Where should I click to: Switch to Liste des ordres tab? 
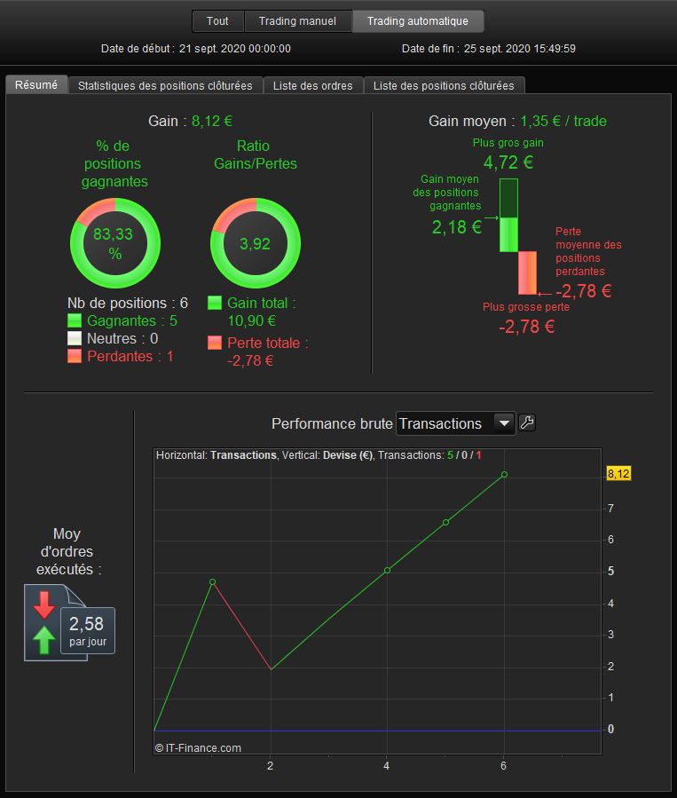(313, 85)
